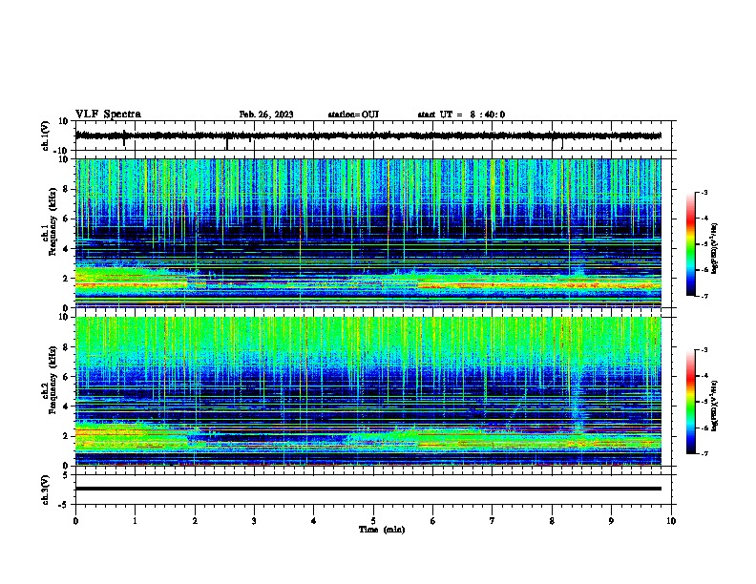Image resolution: width=756 pixels, height=584 pixels.
Task: Click the "station=OUI" header label
Action: (353, 115)
